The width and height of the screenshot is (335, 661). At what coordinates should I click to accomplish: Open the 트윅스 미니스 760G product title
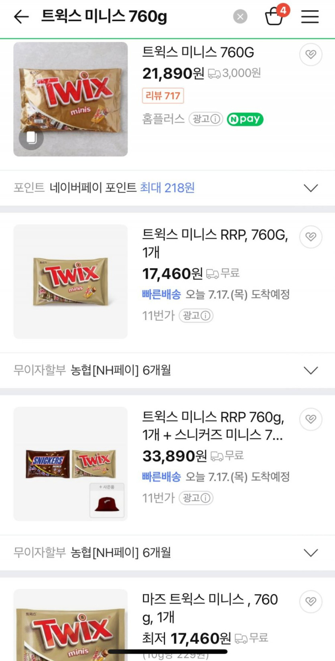(x=198, y=52)
